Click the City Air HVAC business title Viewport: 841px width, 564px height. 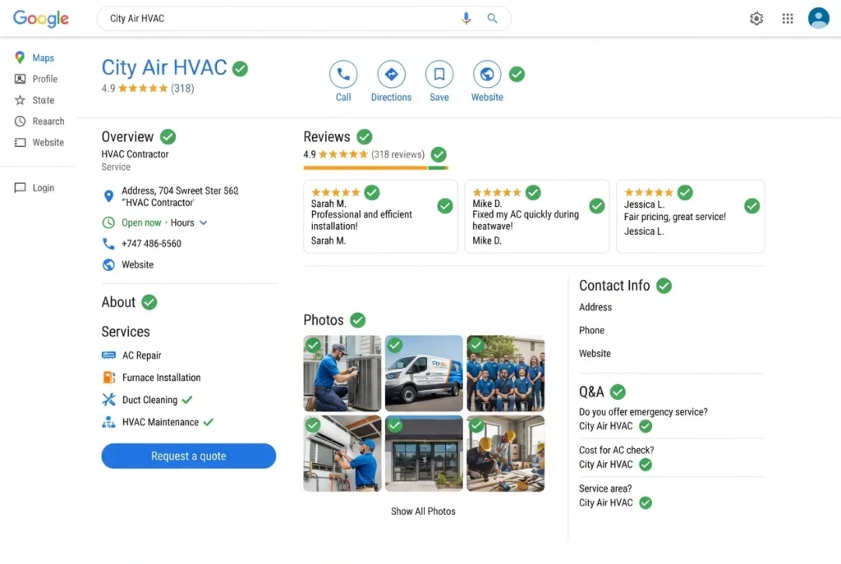[164, 67]
